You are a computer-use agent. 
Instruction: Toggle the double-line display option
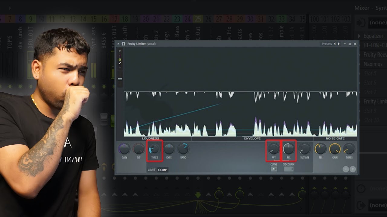(120, 67)
